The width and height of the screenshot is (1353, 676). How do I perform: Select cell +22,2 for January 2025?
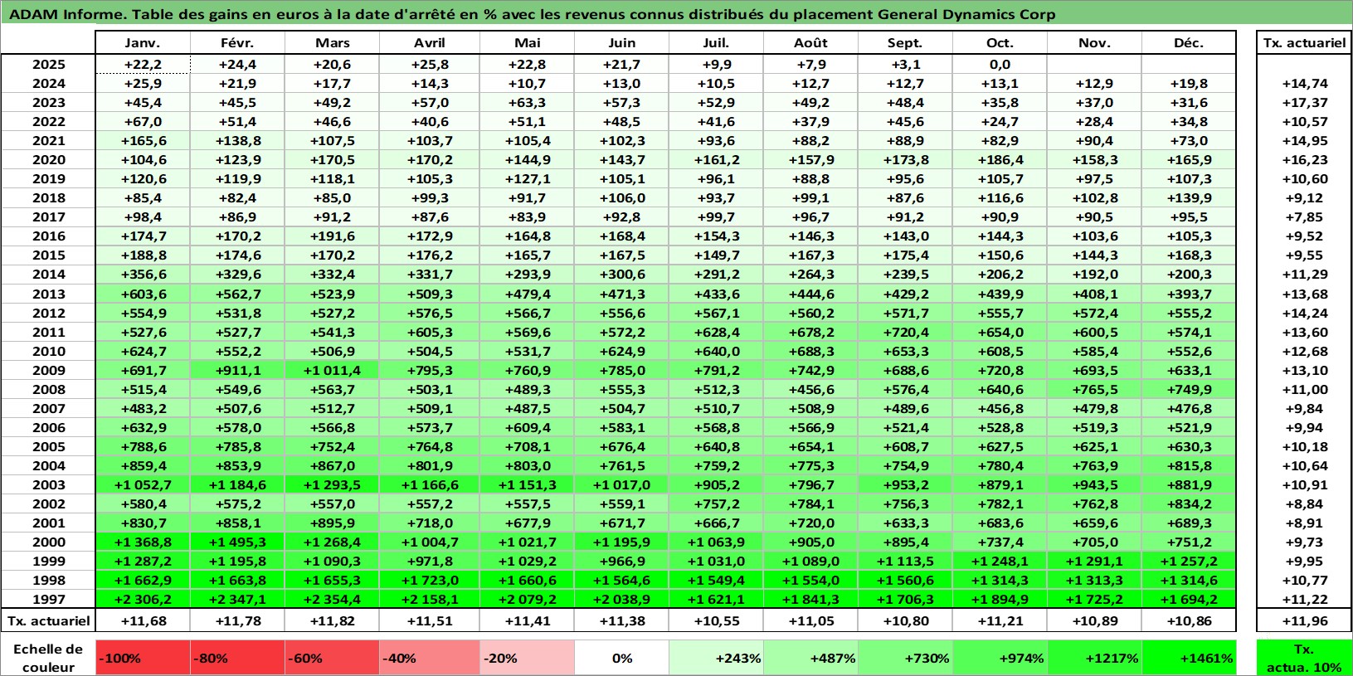[x=143, y=64]
